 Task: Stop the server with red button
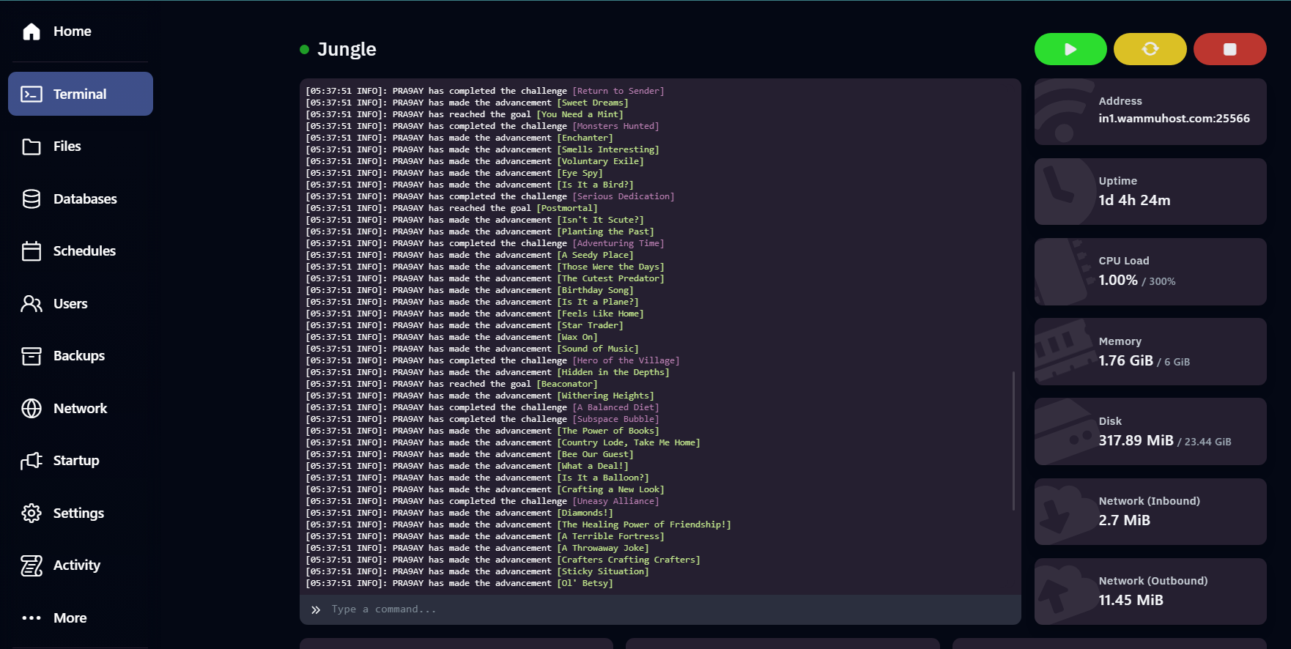click(1229, 49)
